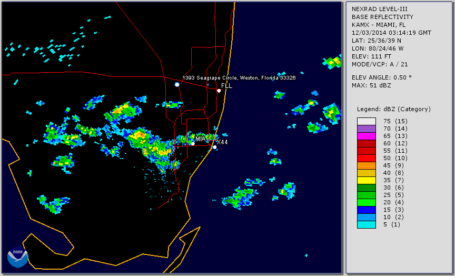Select the 50 dBZ bright red swatch
The height and width of the screenshot is (276, 455).
[366, 158]
